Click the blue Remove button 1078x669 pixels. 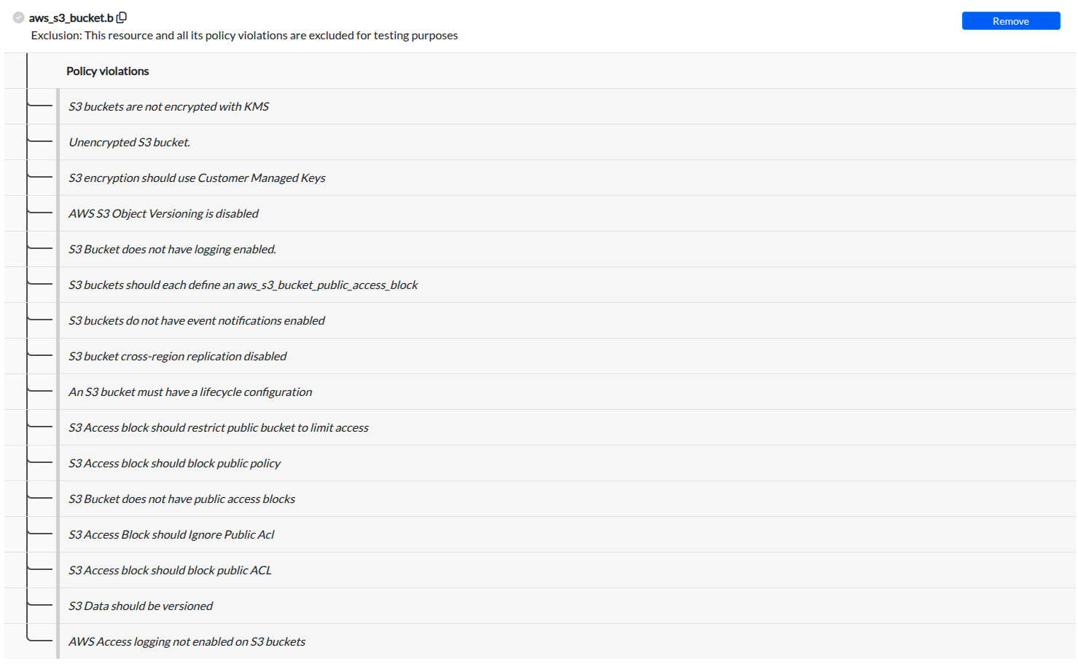[x=1010, y=21]
